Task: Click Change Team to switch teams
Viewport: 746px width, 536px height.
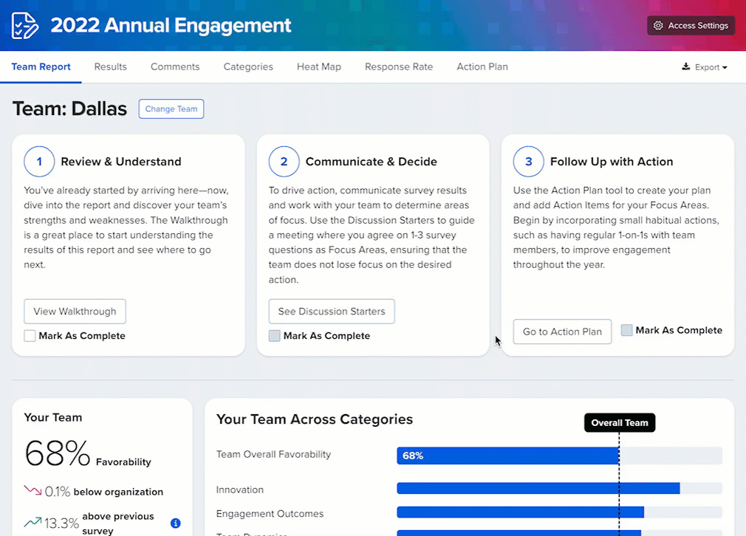Action: [x=171, y=109]
